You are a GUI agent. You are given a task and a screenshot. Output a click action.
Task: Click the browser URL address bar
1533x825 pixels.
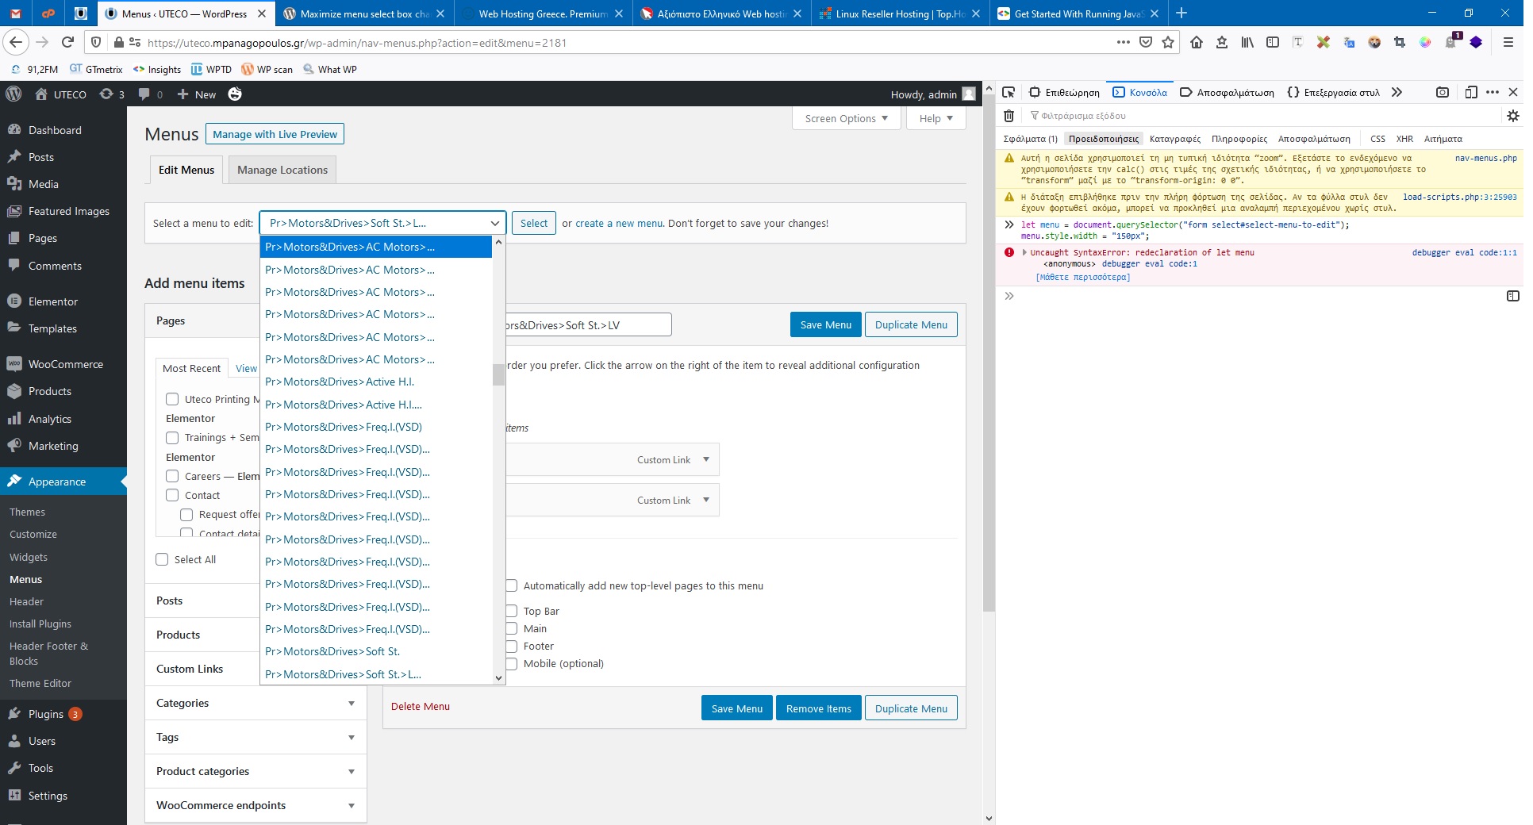627,42
